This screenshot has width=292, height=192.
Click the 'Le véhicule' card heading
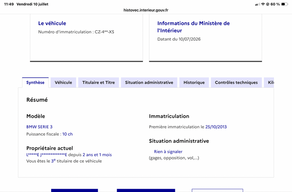click(x=52, y=23)
